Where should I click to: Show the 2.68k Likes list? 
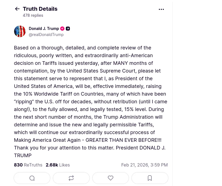(58, 165)
